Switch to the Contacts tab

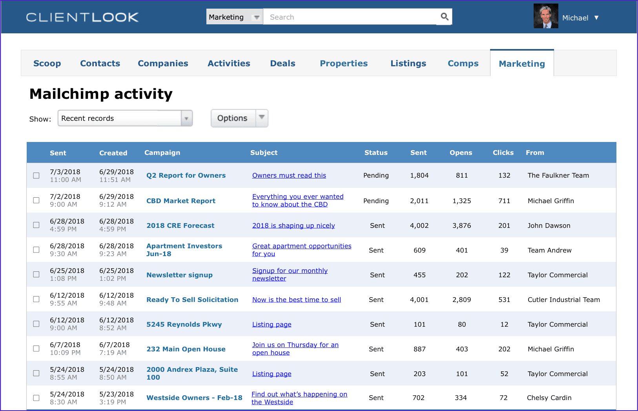point(100,64)
